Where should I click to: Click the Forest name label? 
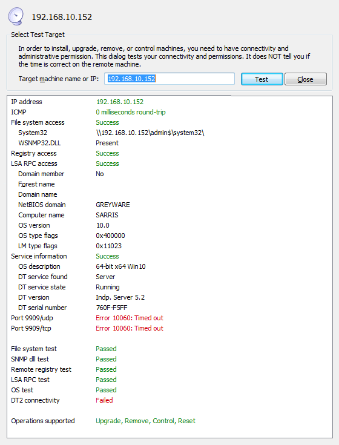pos(36,184)
